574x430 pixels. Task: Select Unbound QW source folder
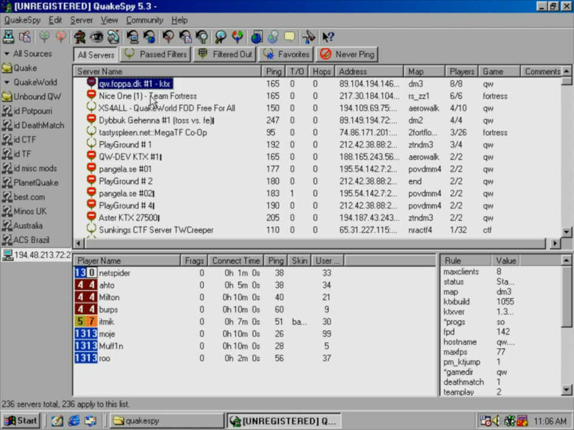32,97
